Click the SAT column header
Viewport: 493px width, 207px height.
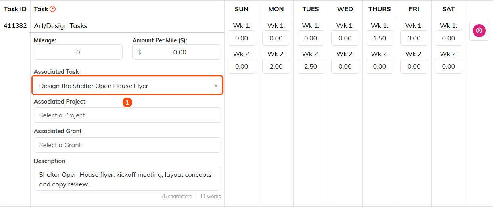(449, 9)
